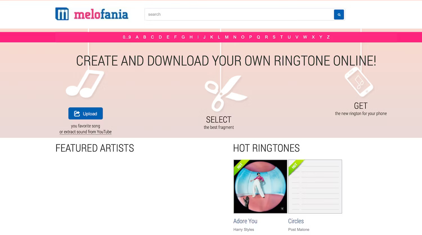Click the HOT ribbon on Circles cover
Image resolution: width=422 pixels, height=235 pixels.
coord(294,166)
